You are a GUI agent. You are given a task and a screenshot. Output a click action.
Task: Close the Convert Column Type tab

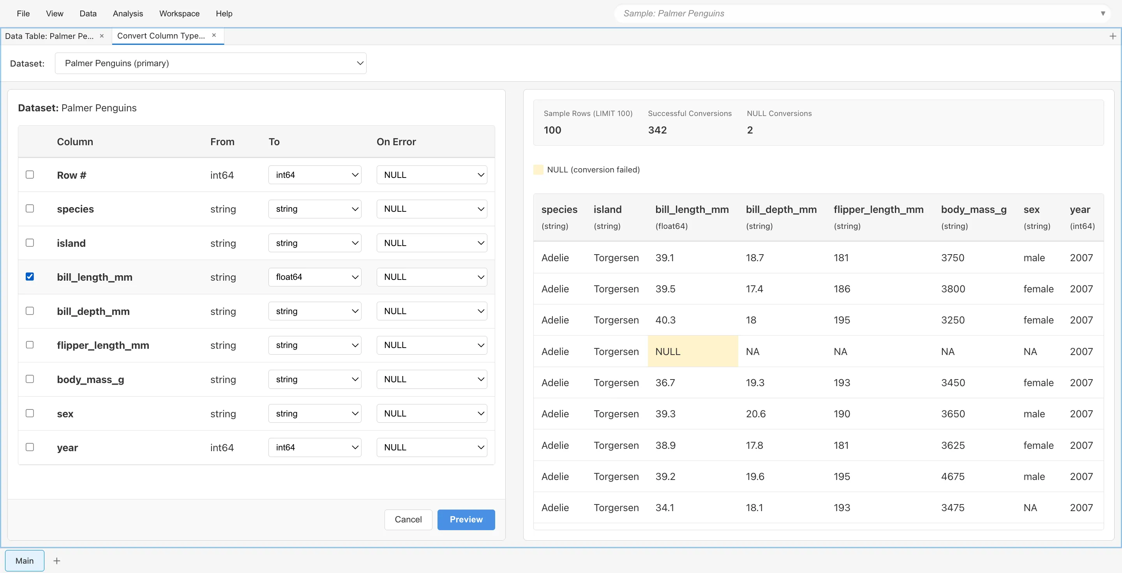coord(214,35)
